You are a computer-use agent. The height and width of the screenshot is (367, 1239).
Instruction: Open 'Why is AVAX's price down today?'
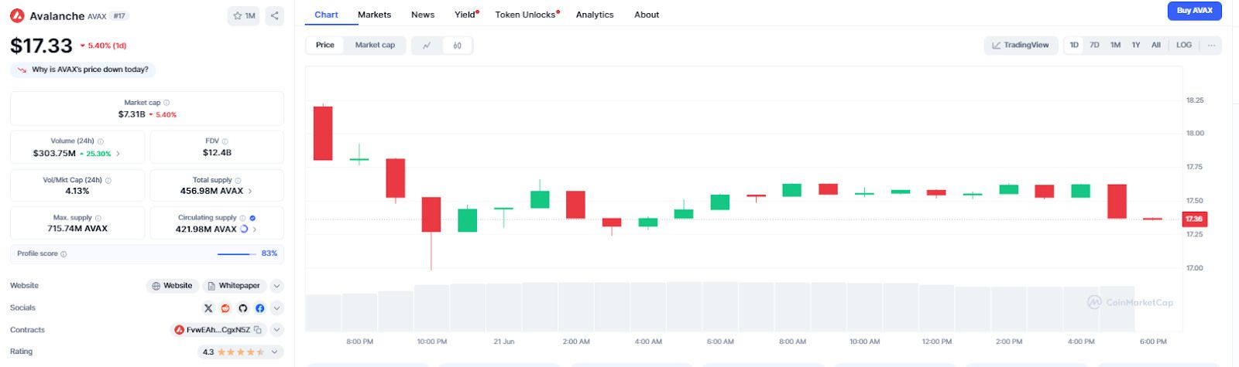[84, 70]
